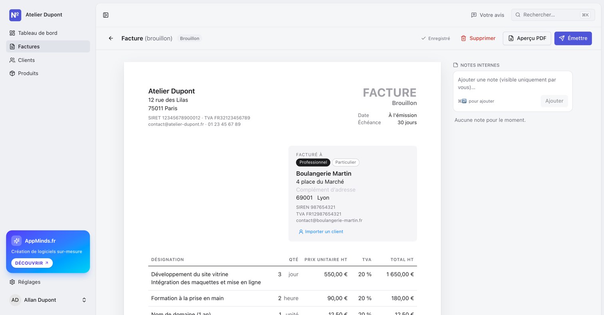This screenshot has height=315, width=604.
Task: Open the Factures section
Action: (48, 47)
